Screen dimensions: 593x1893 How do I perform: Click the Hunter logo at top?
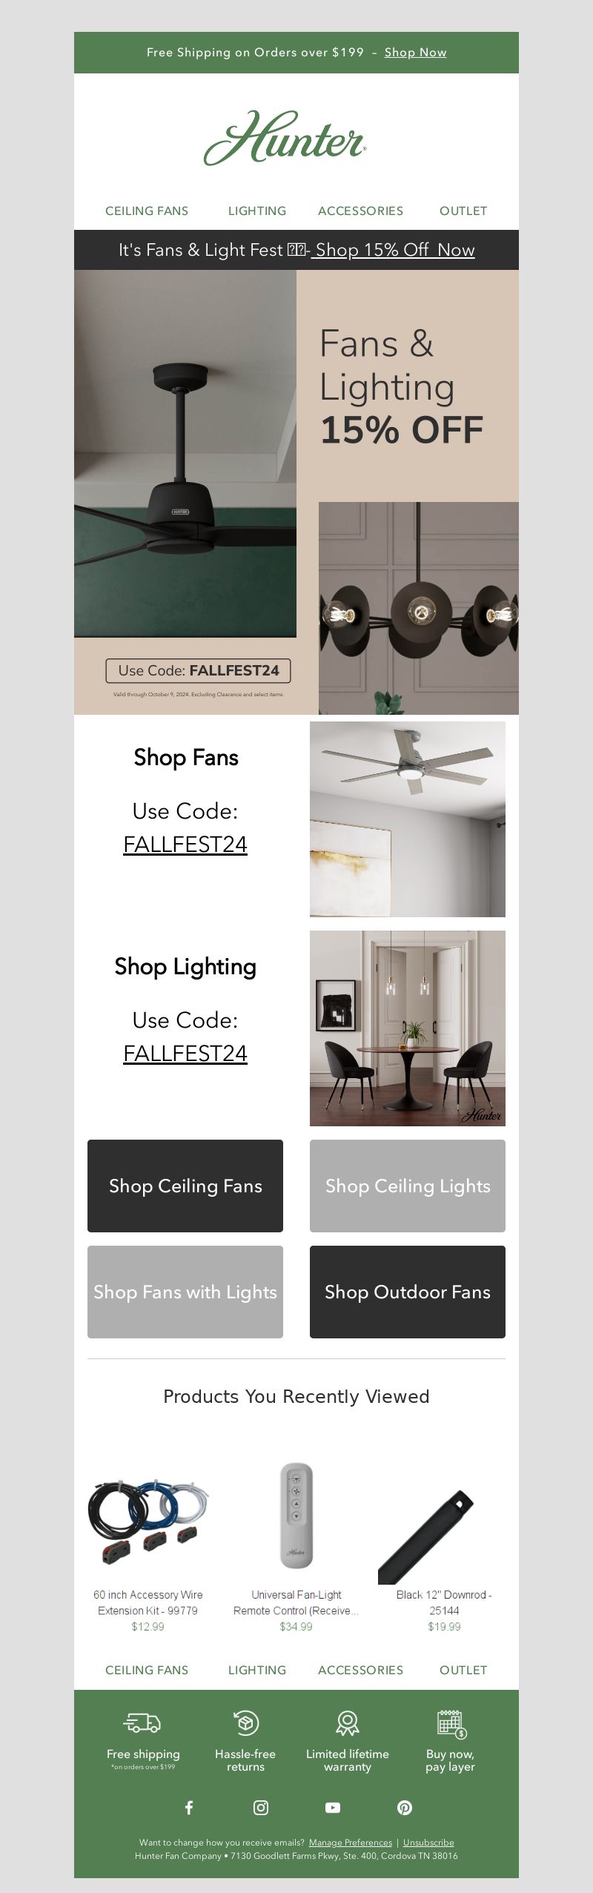tap(285, 138)
